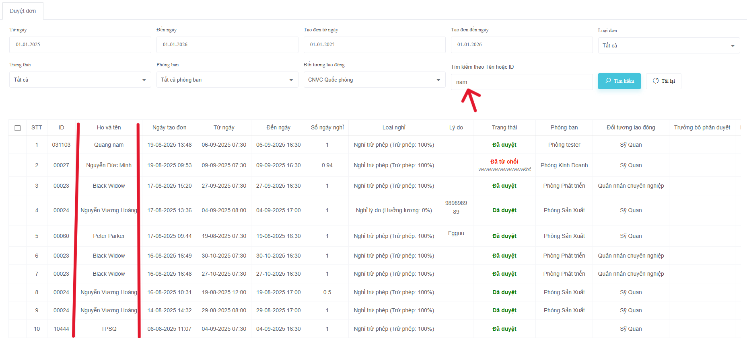Screen dimensions: 747x338
Task: Click the Họ và tên column header
Action: (109, 127)
